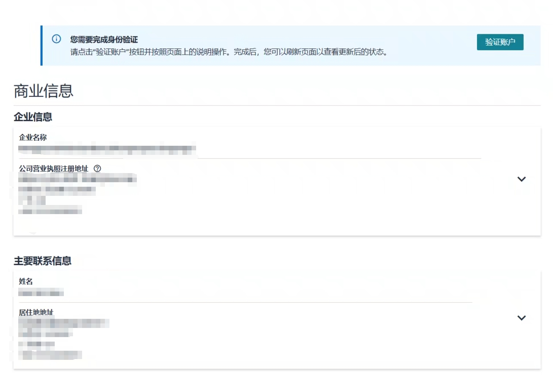Click the 主要联系信息 section heading

(x=43, y=261)
